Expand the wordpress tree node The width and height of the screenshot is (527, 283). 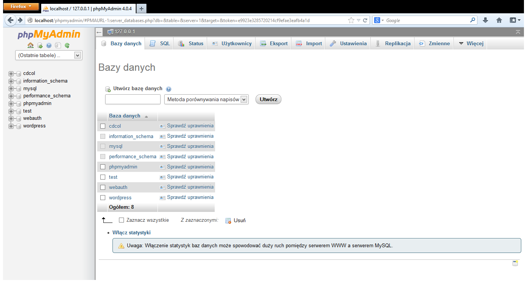[x=11, y=126]
